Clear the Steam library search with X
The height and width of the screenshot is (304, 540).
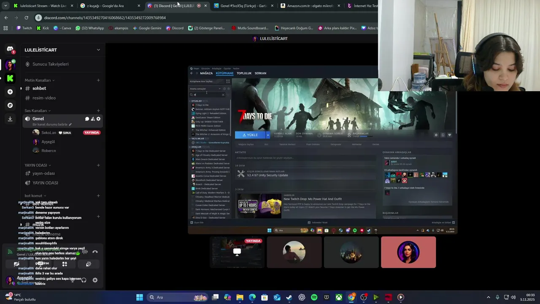click(223, 95)
